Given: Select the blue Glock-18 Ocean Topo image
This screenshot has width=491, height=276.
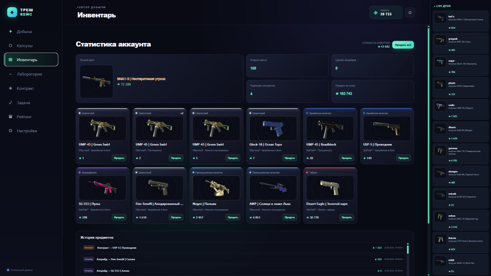Looking at the screenshot, I should tap(273, 129).
